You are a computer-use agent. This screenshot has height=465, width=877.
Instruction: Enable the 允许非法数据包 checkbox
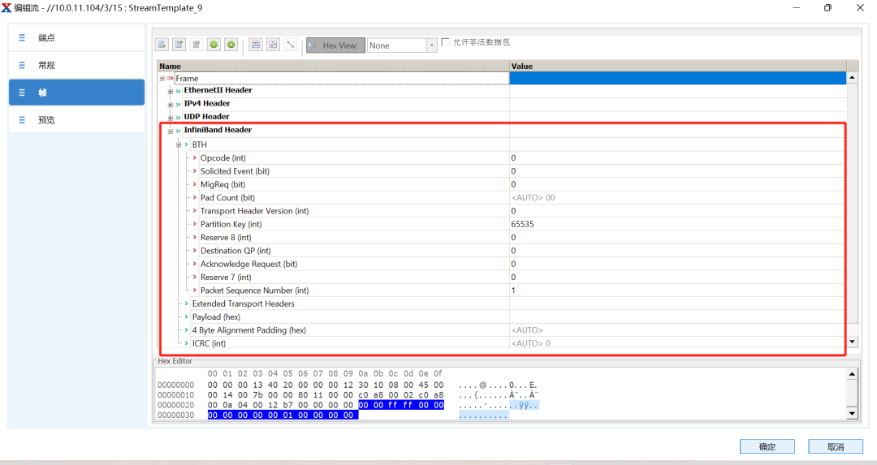tap(446, 42)
